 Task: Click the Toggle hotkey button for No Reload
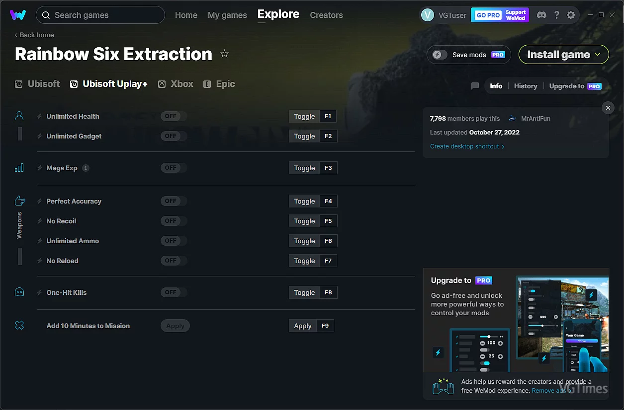click(x=304, y=261)
